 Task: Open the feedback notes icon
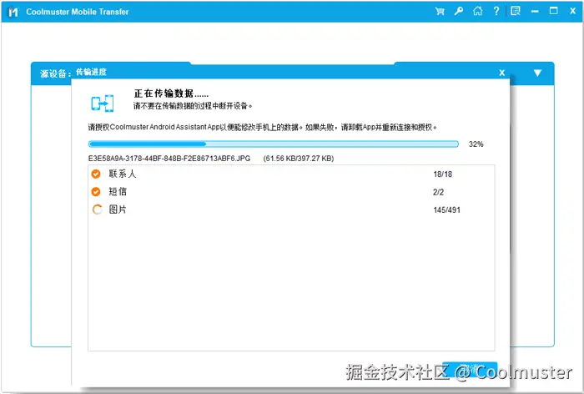[x=516, y=11]
